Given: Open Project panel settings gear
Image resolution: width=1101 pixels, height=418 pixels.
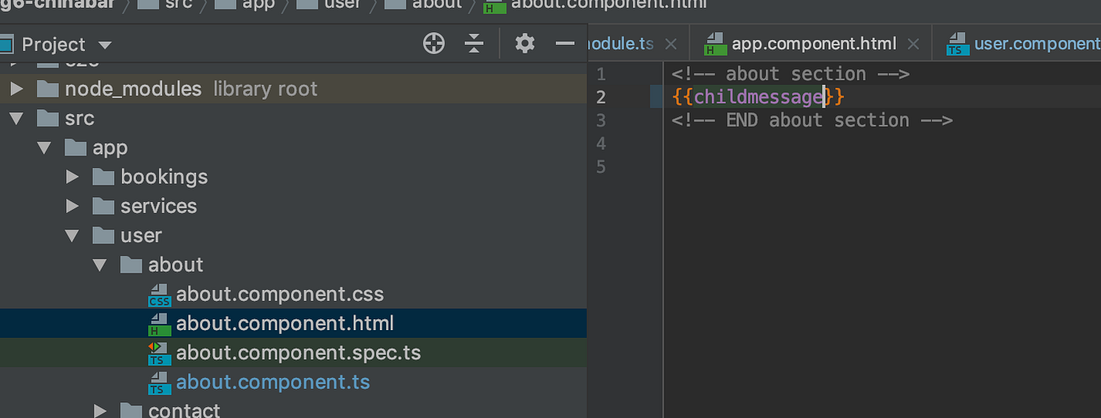Looking at the screenshot, I should (525, 43).
